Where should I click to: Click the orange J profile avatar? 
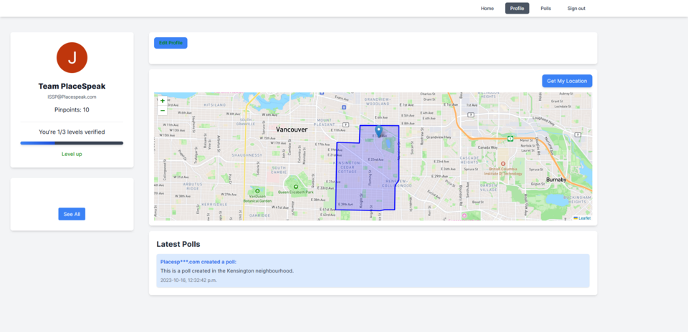pyautogui.click(x=72, y=58)
